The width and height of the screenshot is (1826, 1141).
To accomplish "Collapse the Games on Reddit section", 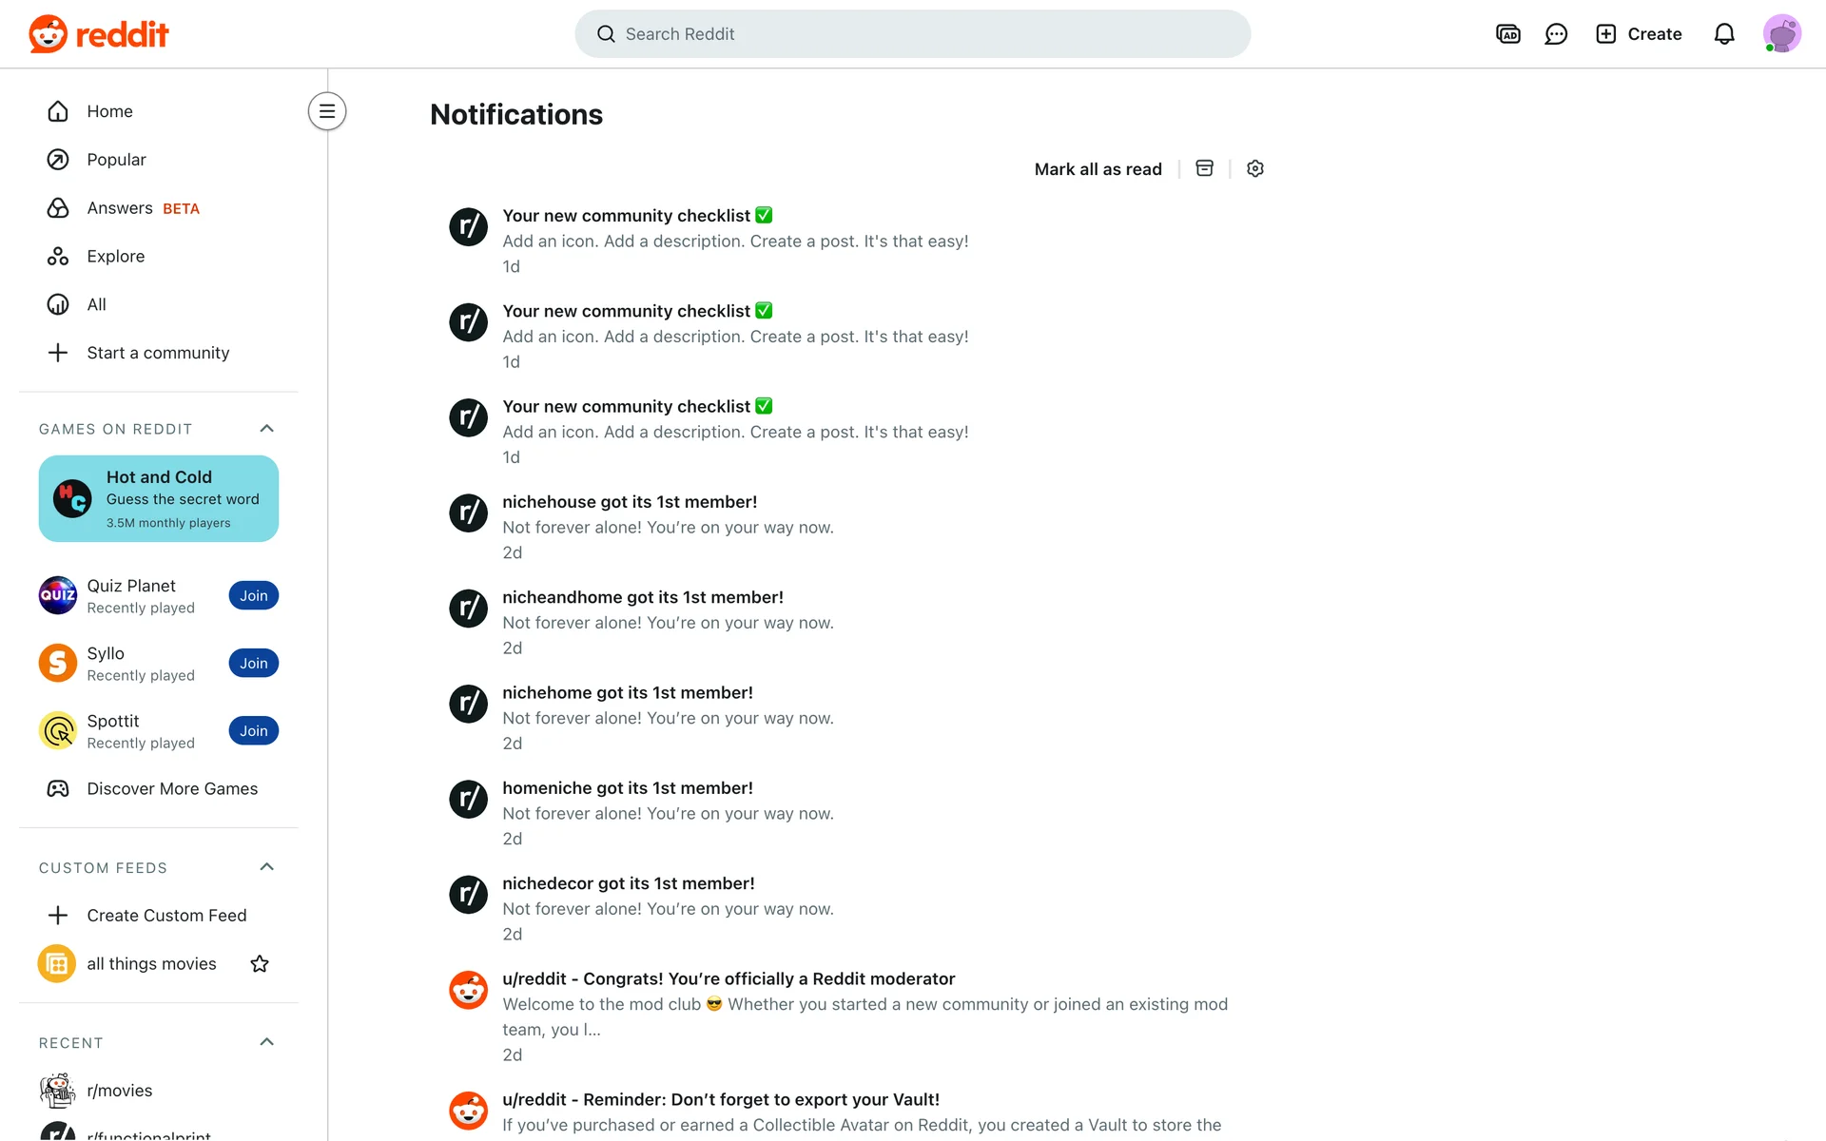I will (x=266, y=429).
